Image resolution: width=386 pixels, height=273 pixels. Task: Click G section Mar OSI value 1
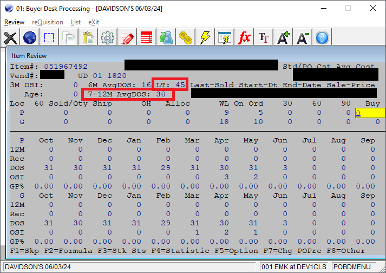[x=197, y=232]
